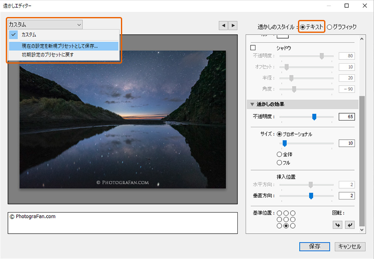The height and width of the screenshot is (259, 374).
Task: Click shadow radius field showing 20
Action: coord(347,78)
